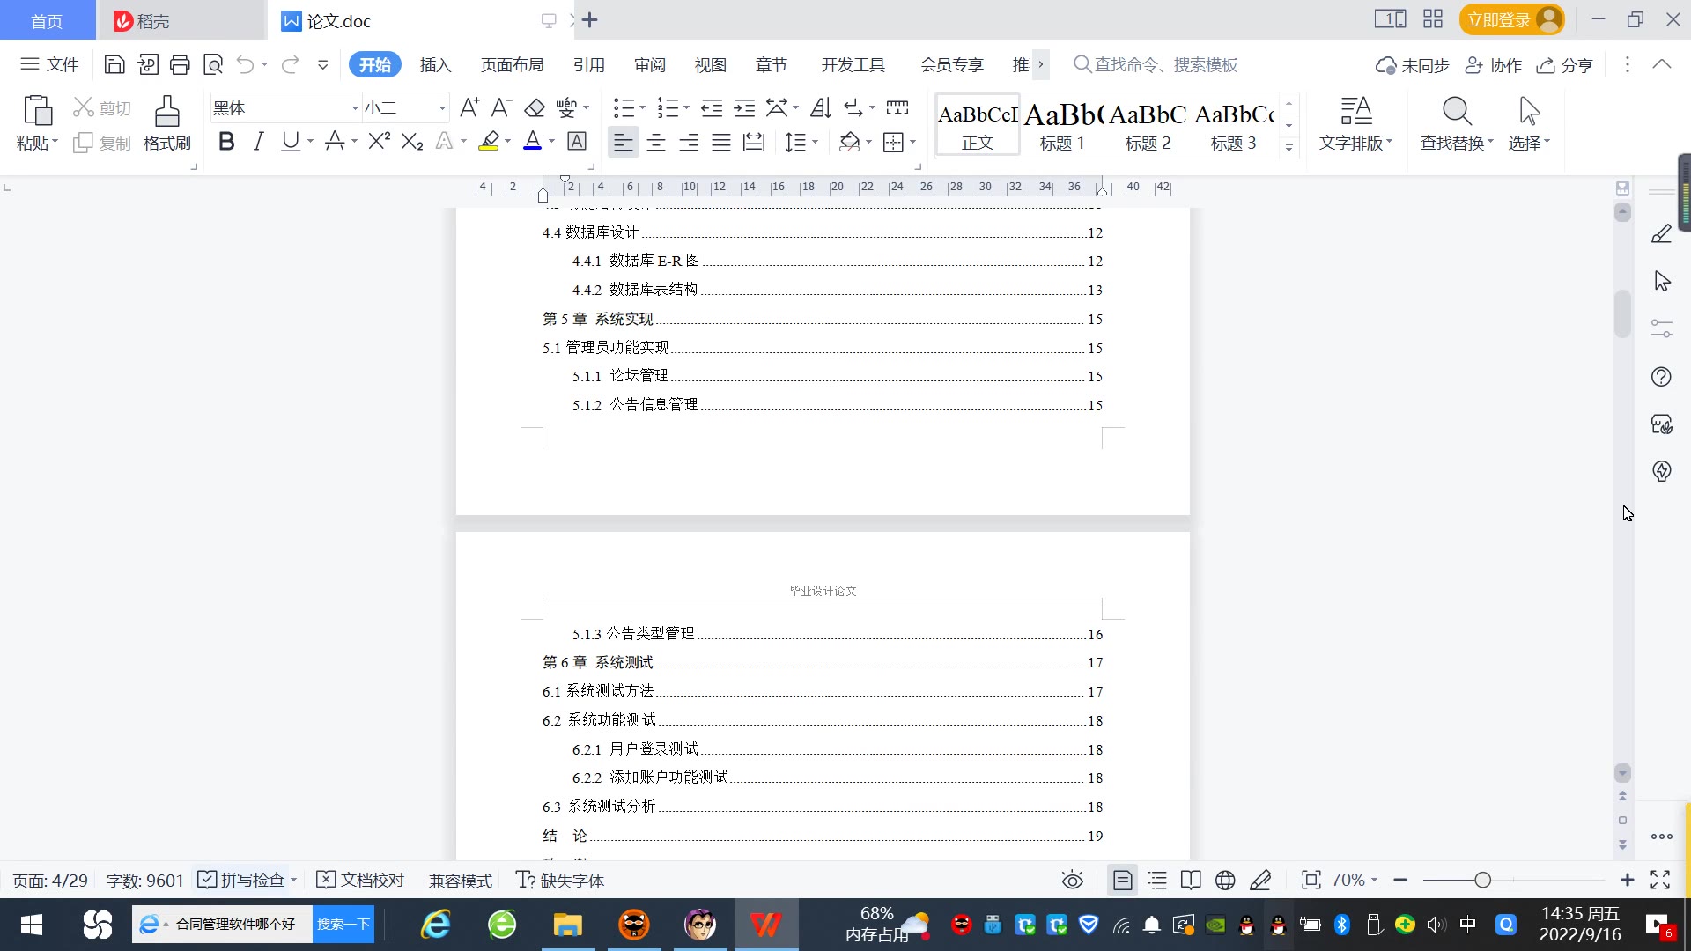
Task: Toggle eye protection mode icon in status bar
Action: coord(1072,880)
